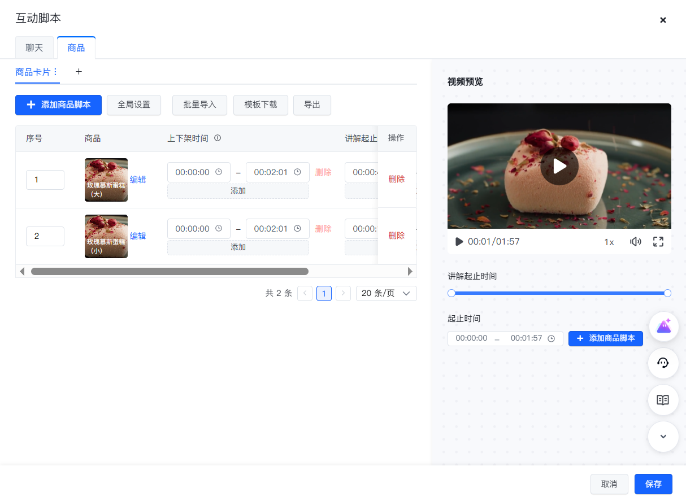686x501 pixels.
Task: Delete row 1 via the 操作 column 删除
Action: point(397,179)
